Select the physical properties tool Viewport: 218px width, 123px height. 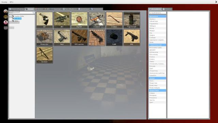tap(157, 73)
